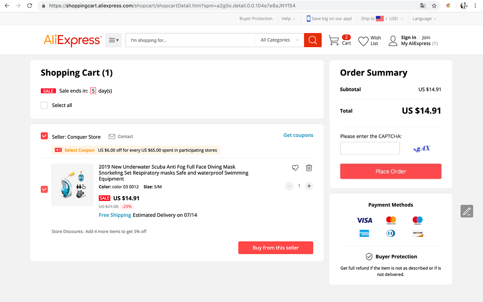Viewport: 483px width, 302px height.
Task: Bookmark this page with the star icon
Action: (434, 6)
